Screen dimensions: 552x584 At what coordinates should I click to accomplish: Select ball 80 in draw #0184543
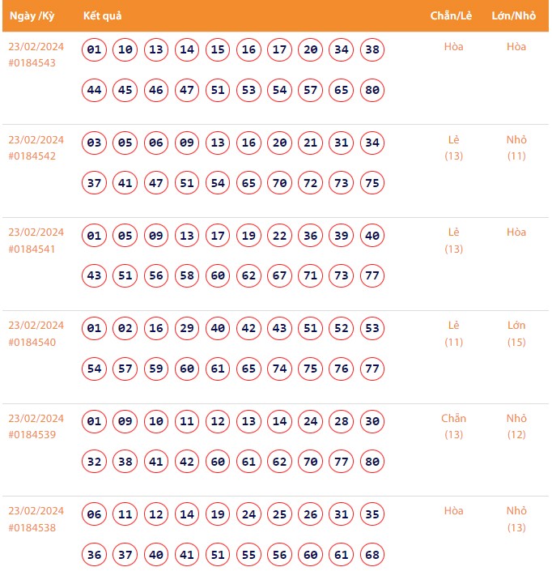pos(372,90)
